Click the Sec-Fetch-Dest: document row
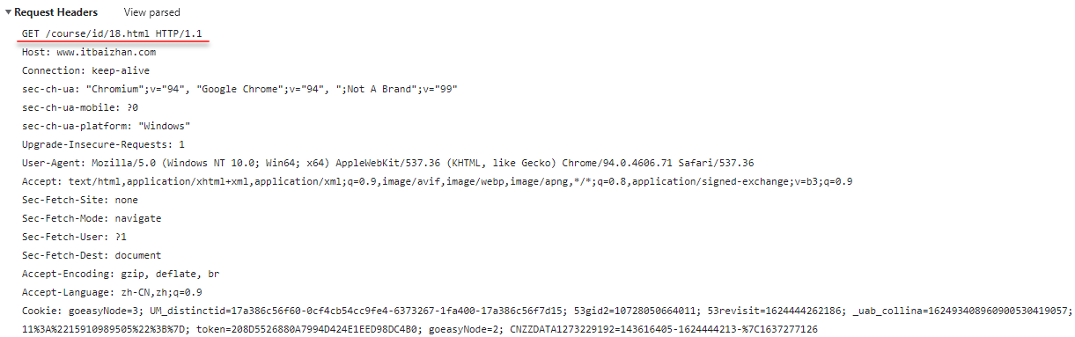 coord(92,256)
